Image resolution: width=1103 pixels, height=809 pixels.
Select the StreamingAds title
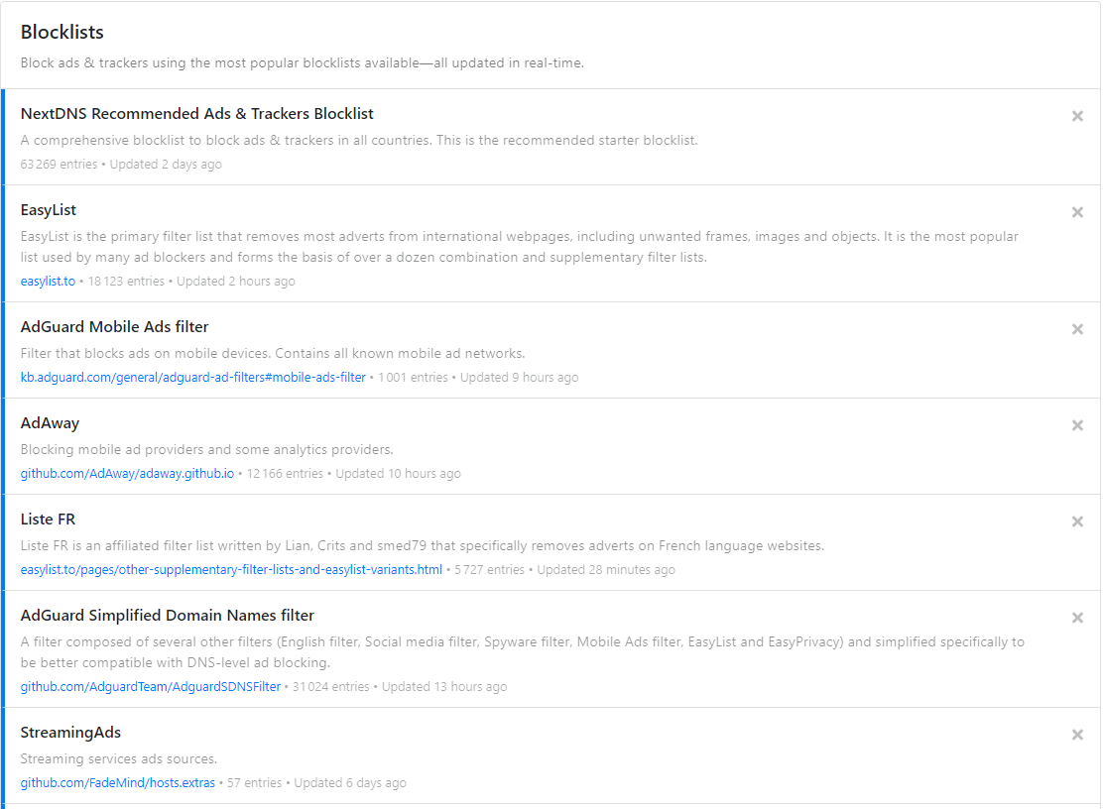coord(70,733)
